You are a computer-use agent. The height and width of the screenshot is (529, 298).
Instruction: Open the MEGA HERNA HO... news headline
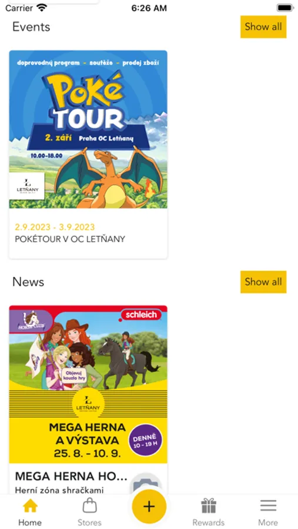point(71,476)
